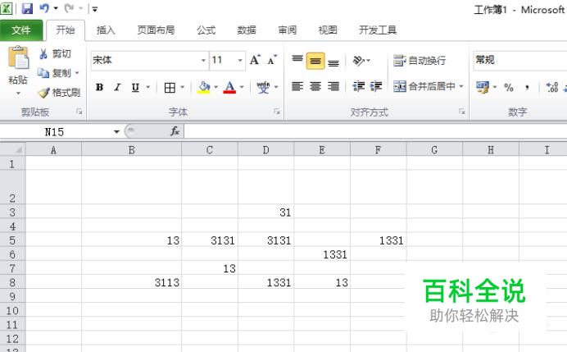Click the Copy icon
Image resolution: width=567 pixels, height=352 pixels.
click(x=43, y=73)
